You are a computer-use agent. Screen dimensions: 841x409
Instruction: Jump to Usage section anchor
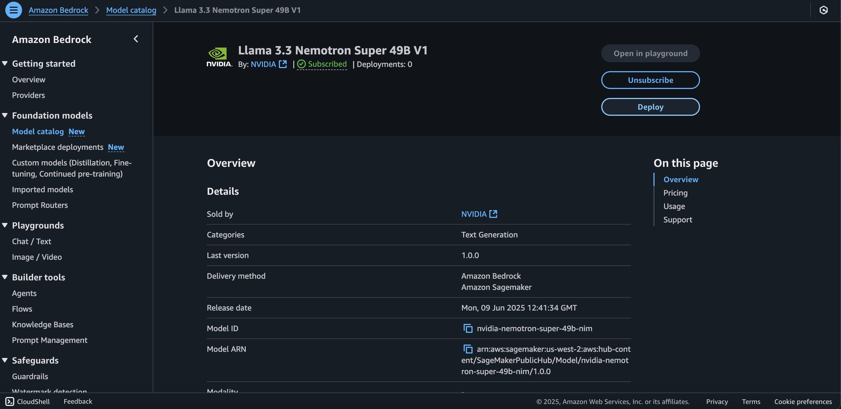point(674,206)
